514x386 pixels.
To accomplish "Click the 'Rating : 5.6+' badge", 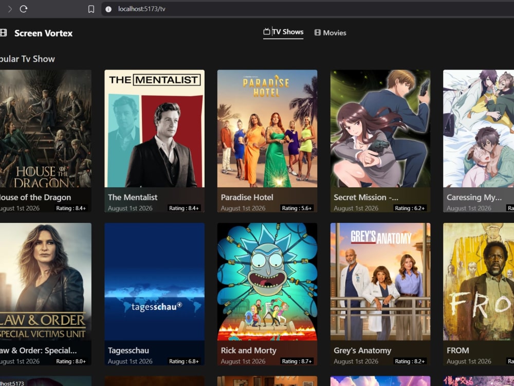I will [297, 208].
